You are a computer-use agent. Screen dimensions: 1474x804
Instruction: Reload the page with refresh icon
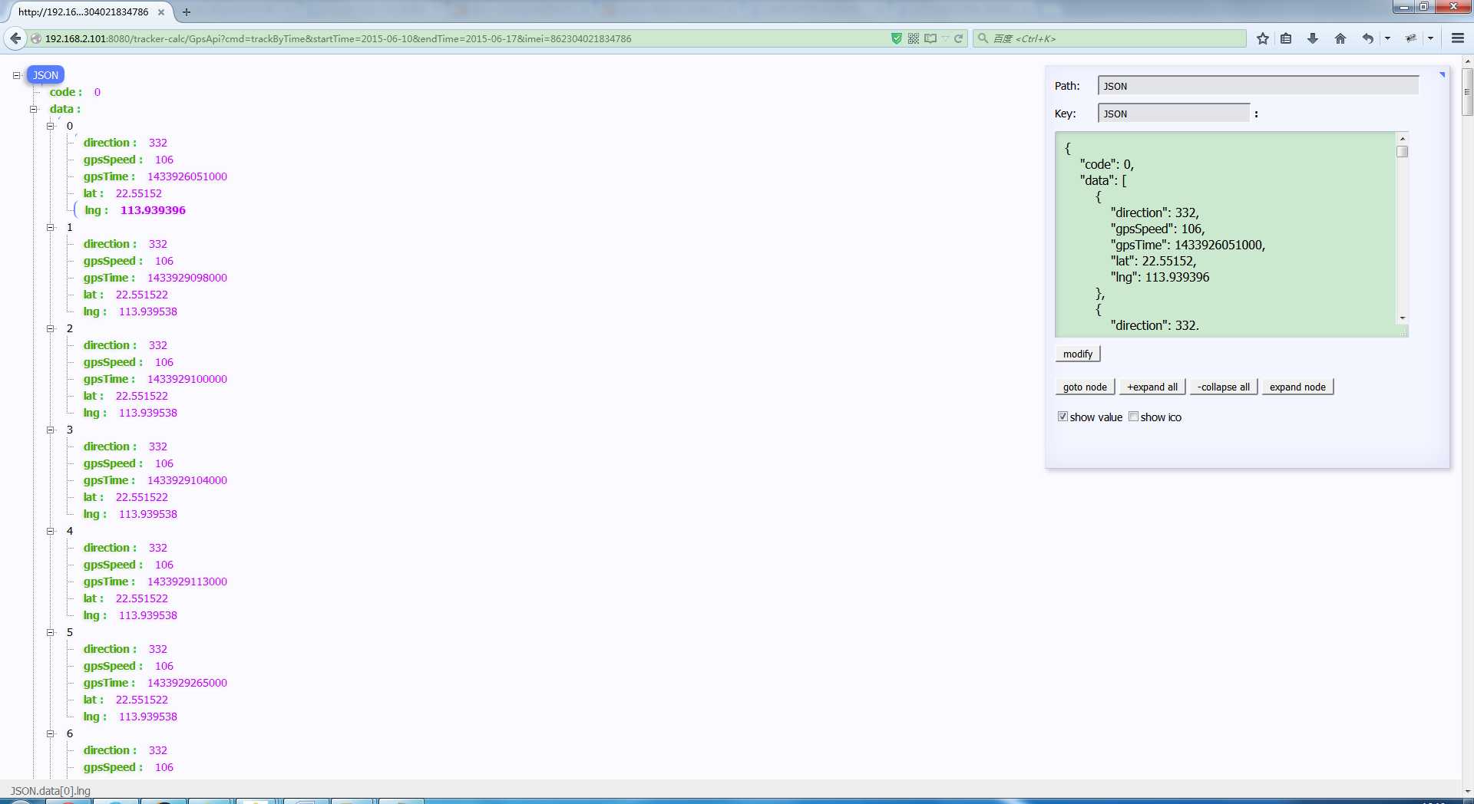point(959,38)
